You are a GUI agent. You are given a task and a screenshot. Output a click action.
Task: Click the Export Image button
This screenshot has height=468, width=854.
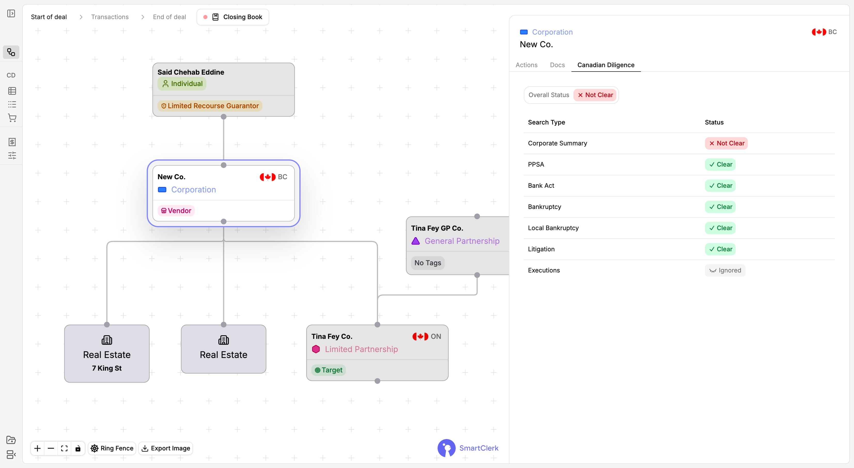pyautogui.click(x=165, y=448)
